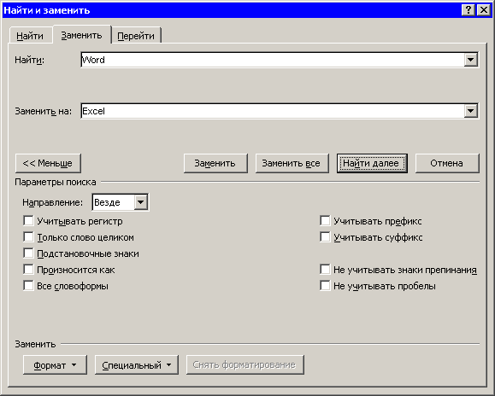Open the Перейти tab
This screenshot has height=396, width=495.
[x=136, y=36]
